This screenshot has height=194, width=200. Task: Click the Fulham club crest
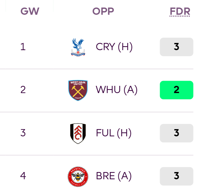click(78, 133)
